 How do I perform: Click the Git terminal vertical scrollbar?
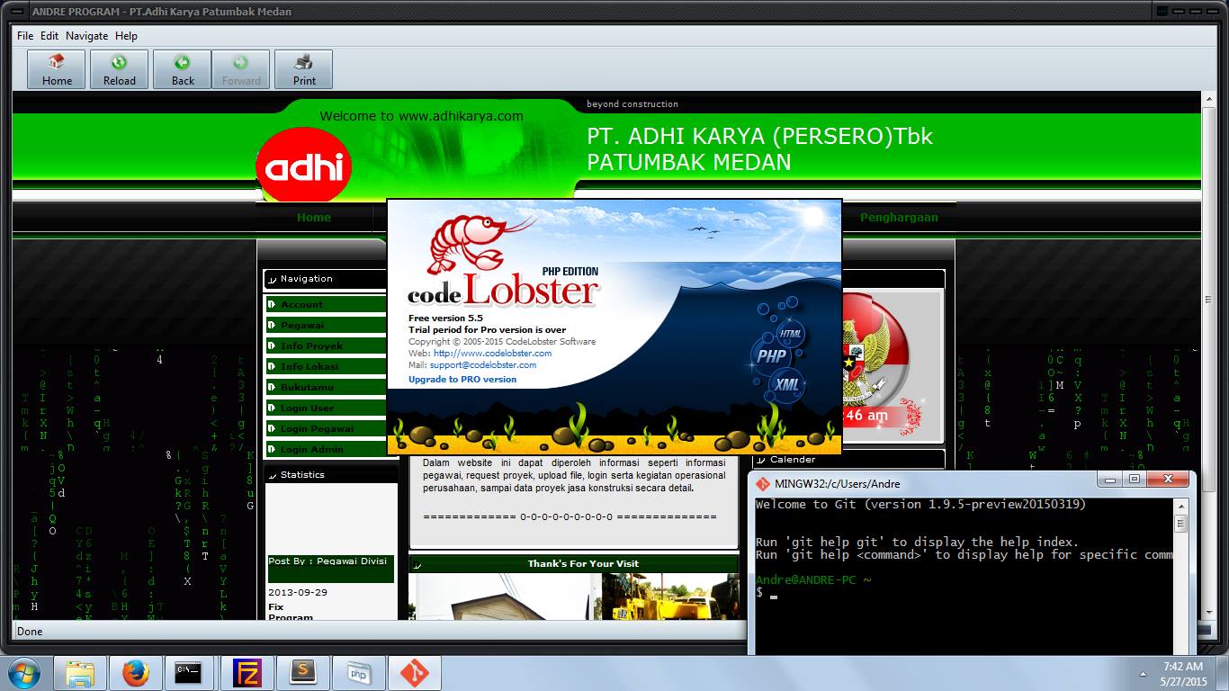(1180, 576)
